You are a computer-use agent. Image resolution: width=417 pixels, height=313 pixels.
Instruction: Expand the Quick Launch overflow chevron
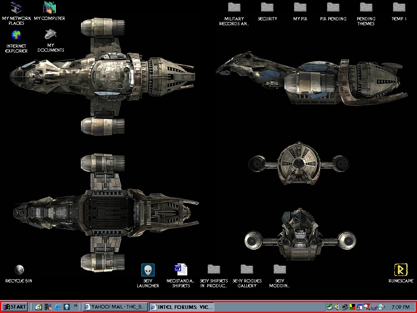[x=76, y=306]
